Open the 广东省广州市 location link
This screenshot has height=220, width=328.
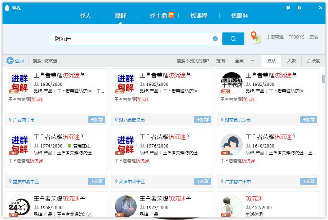click(238, 182)
